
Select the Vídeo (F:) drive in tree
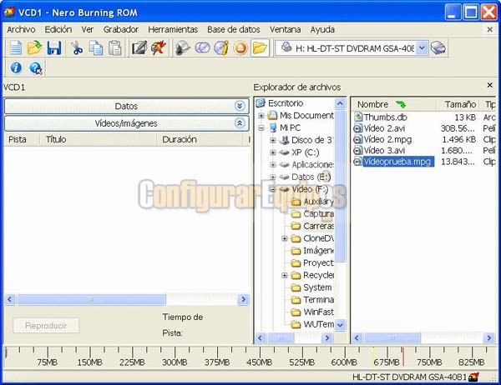pos(310,189)
